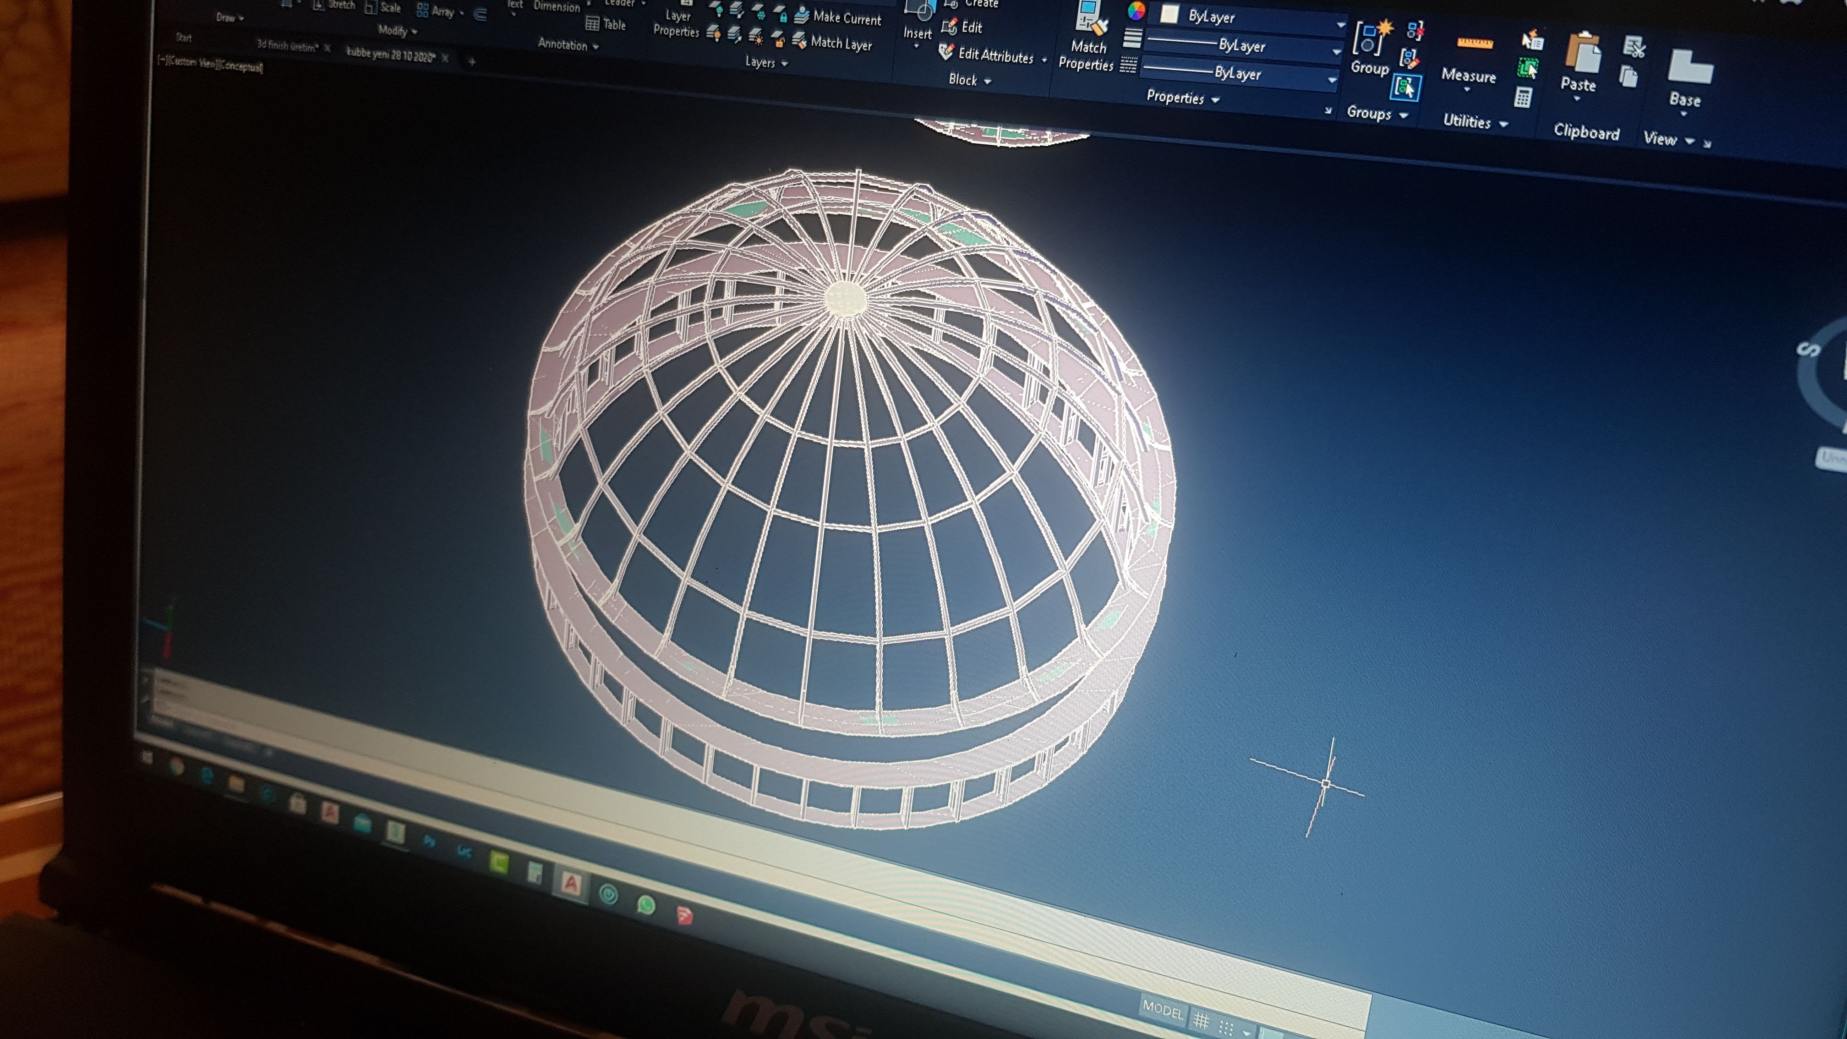Click the Stretch tool
The height and width of the screenshot is (1039, 1847).
coord(335,5)
